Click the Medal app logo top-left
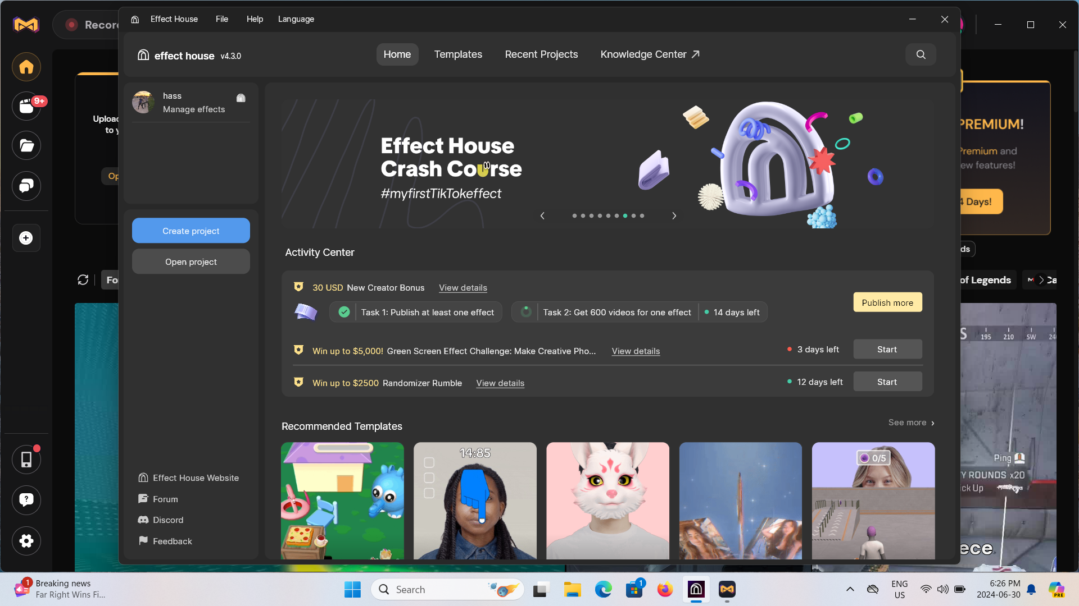Viewport: 1079px width, 606px height. point(26,25)
